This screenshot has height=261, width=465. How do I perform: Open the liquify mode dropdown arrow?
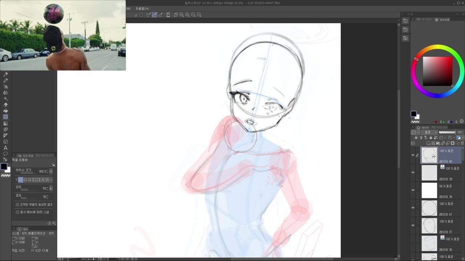pyautogui.click(x=51, y=180)
